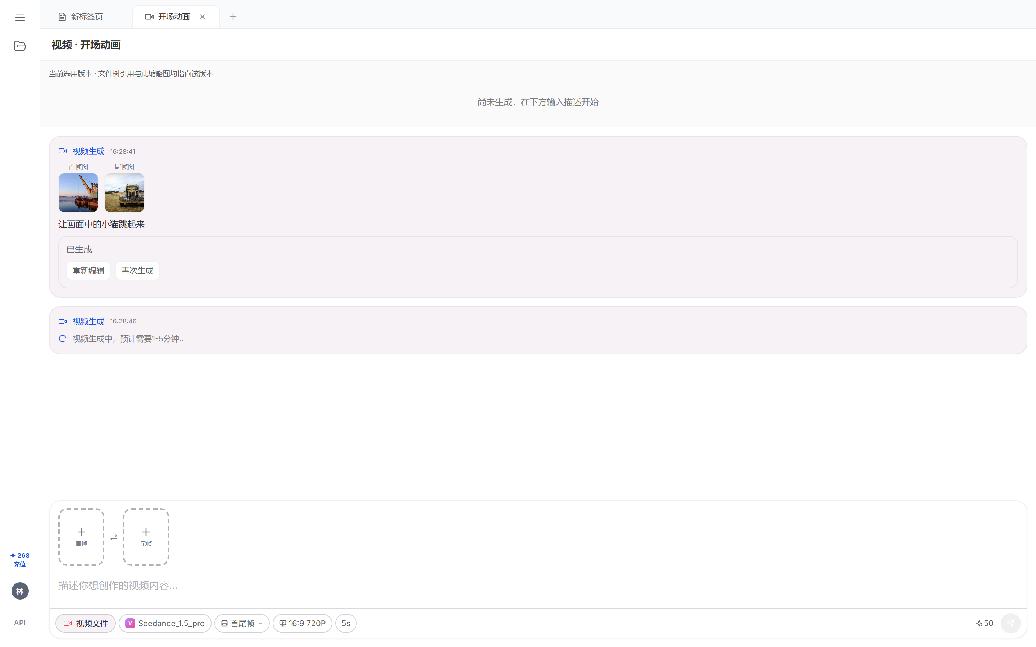Screen dimensions: 1036x647
Task: Click the send arrow button
Action: [1010, 623]
